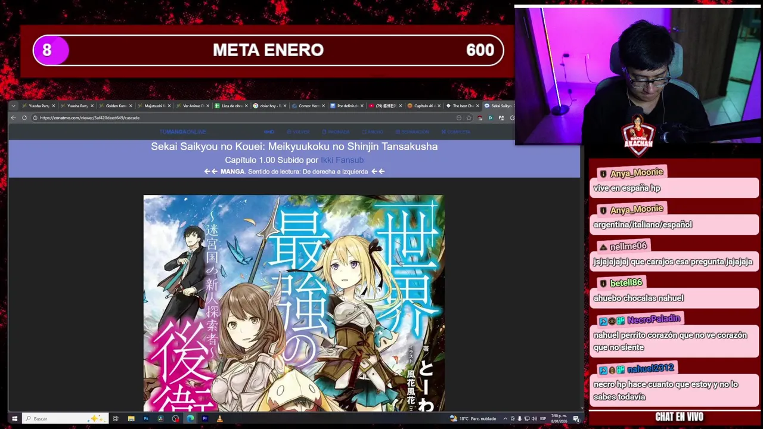Image resolution: width=763 pixels, height=429 pixels.
Task: Open the tab list dropdown arrow
Action: coord(14,106)
